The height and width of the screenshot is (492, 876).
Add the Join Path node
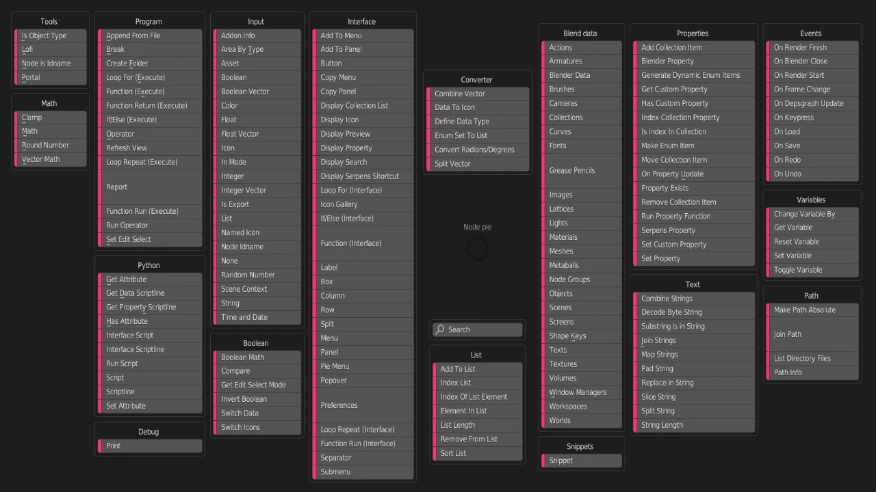pyautogui.click(x=812, y=334)
